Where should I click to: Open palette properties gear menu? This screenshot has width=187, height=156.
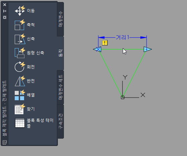[5, 17]
